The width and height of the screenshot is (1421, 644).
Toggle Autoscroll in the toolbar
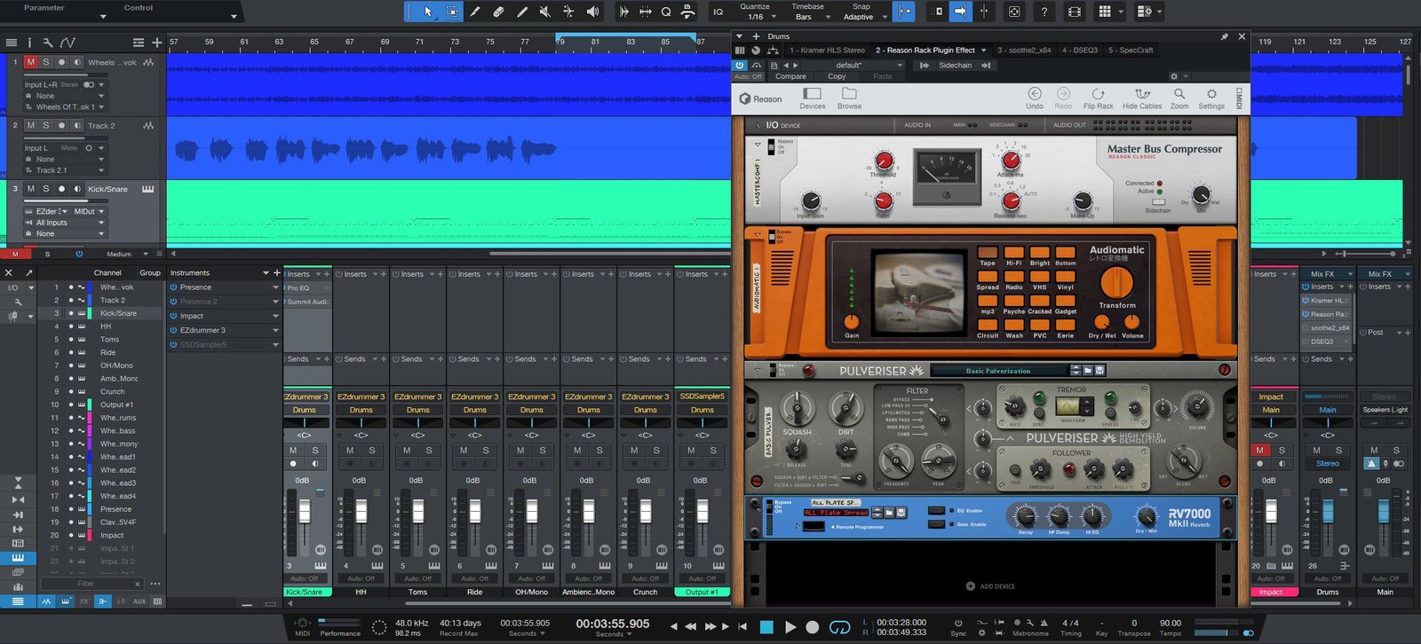[x=960, y=12]
